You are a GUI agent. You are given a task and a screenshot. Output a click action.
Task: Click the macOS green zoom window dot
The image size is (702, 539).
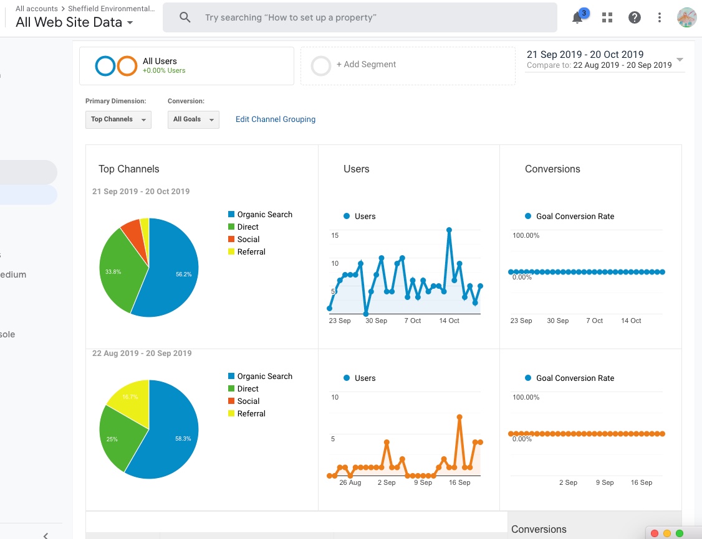(x=680, y=533)
